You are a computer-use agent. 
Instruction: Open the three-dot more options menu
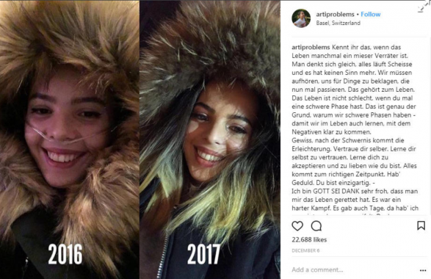423,270
